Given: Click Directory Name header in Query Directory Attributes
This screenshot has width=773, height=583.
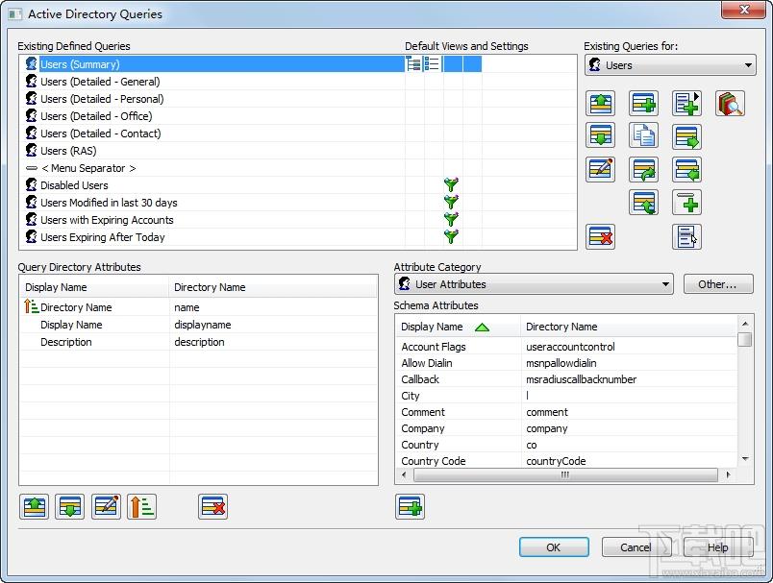Looking at the screenshot, I should [273, 287].
